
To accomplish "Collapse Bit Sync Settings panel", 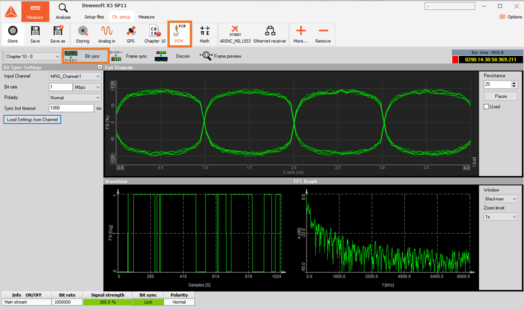I will (x=100, y=67).
